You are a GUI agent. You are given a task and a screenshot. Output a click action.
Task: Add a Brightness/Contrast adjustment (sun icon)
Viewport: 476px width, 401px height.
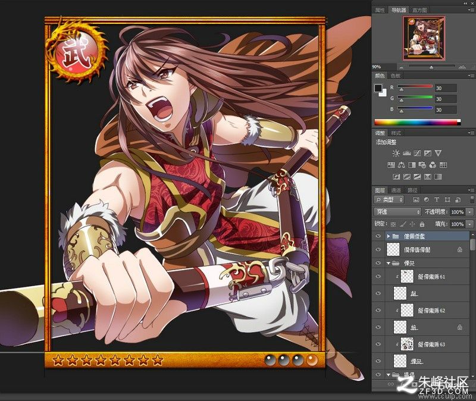(396, 153)
